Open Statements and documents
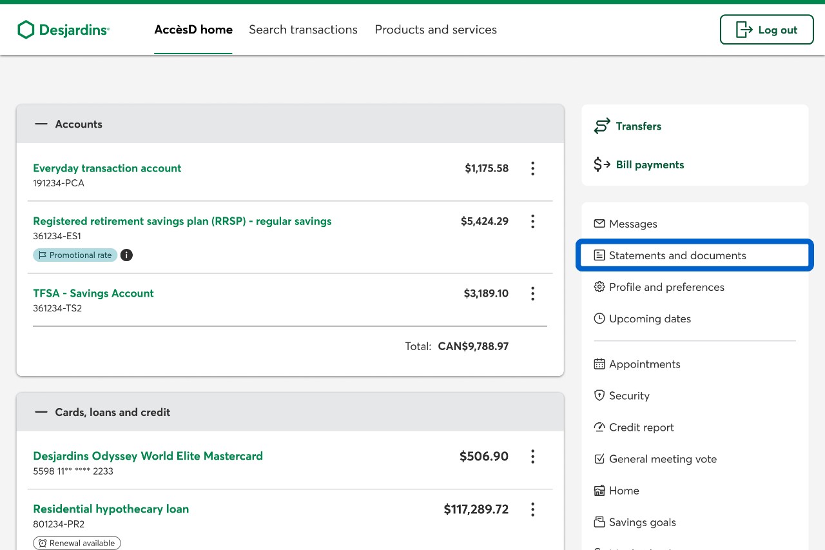 coord(677,255)
